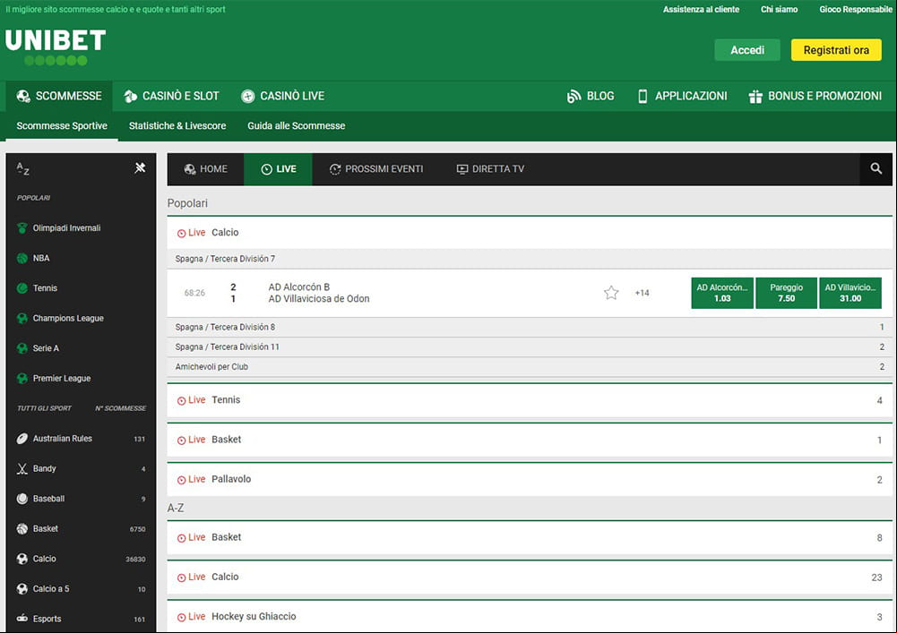Screen dimensions: 897x633
Task: Click the Casinò e Slot icon
Action: point(131,96)
